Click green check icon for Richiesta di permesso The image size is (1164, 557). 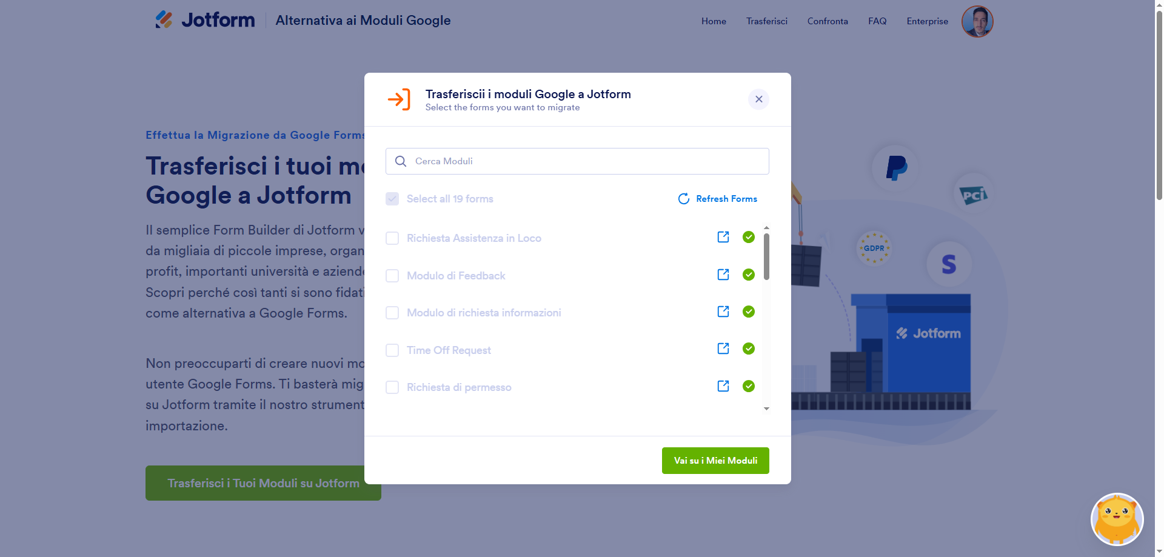[749, 386]
